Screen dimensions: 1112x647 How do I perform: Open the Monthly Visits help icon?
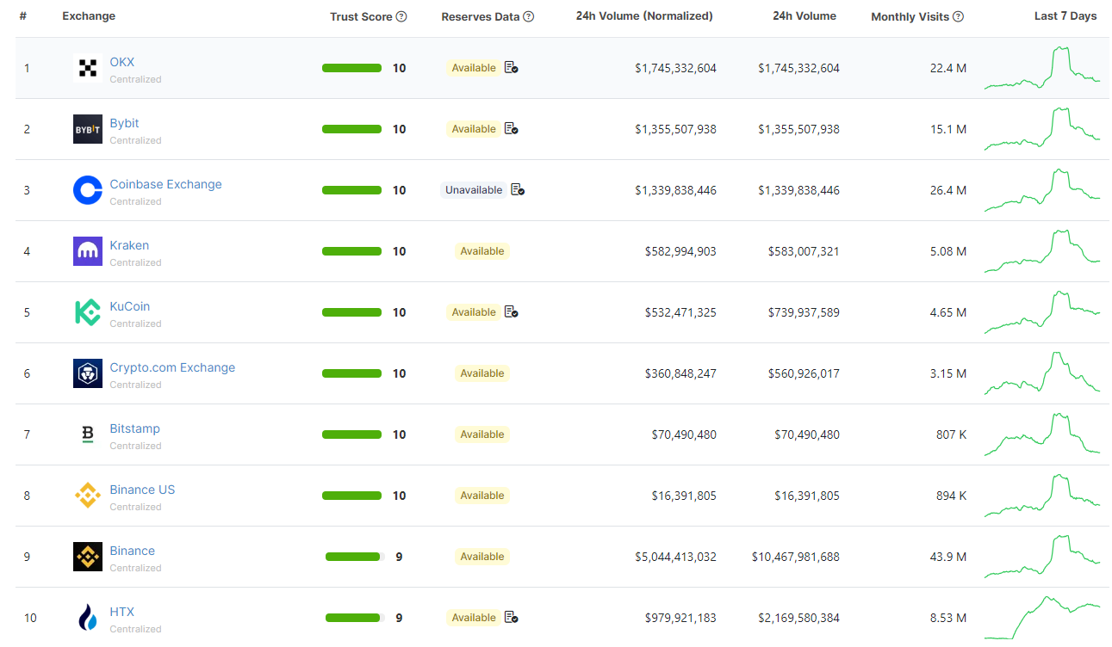click(x=959, y=16)
